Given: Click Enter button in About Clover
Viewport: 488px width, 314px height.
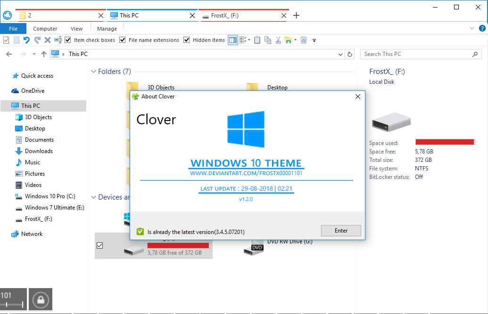Looking at the screenshot, I should [x=341, y=231].
